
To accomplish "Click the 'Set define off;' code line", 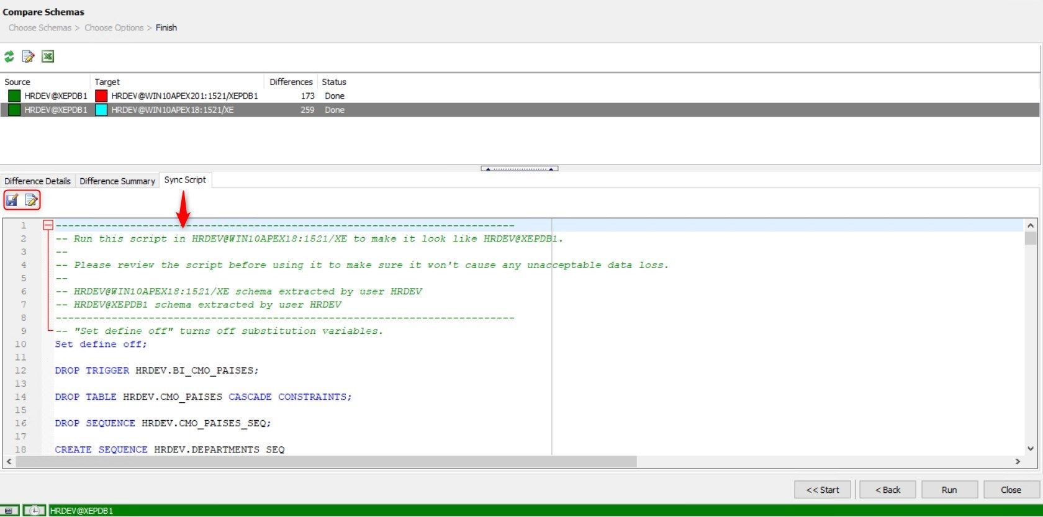I will (x=101, y=344).
